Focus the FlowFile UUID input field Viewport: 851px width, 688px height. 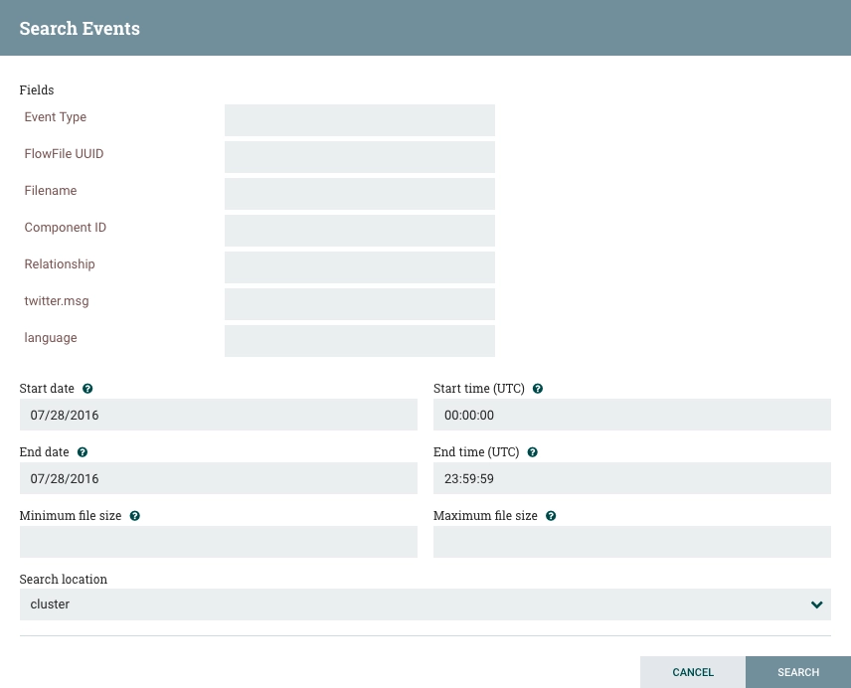coord(360,157)
